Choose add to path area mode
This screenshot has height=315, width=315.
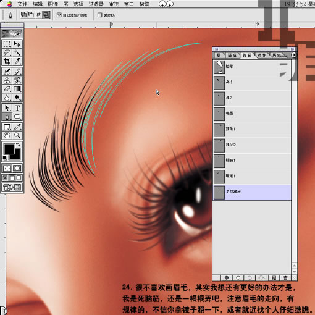pos(24,15)
